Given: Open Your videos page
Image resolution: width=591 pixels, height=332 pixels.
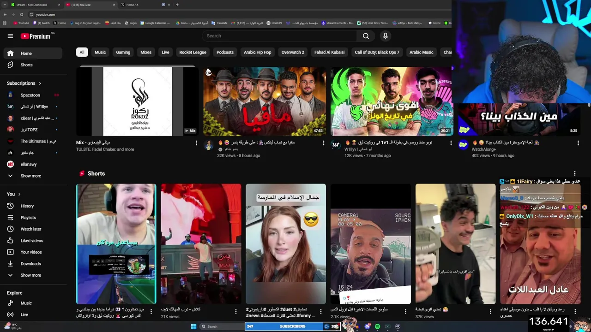Looking at the screenshot, I should (x=32, y=252).
